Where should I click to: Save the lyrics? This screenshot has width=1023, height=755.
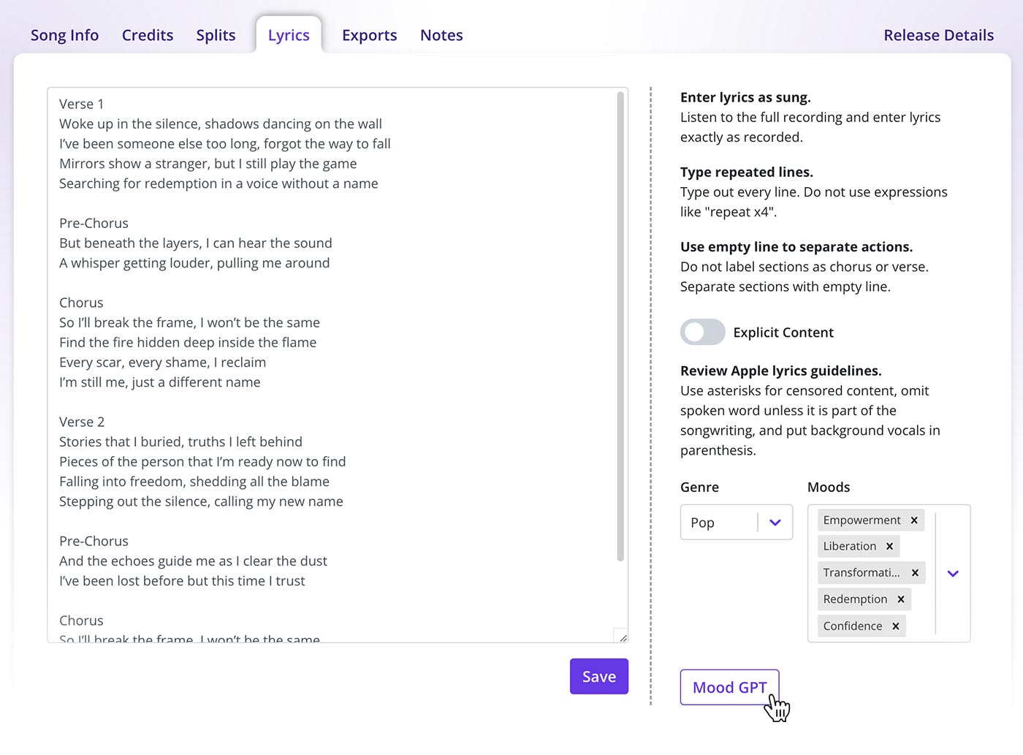pos(599,677)
